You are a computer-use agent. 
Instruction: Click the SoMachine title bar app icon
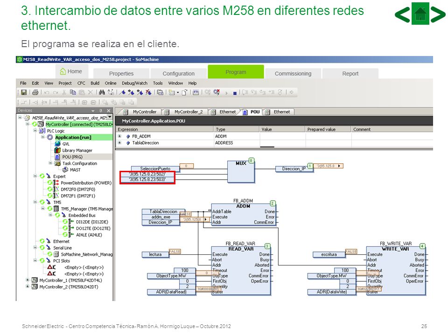point(20,59)
